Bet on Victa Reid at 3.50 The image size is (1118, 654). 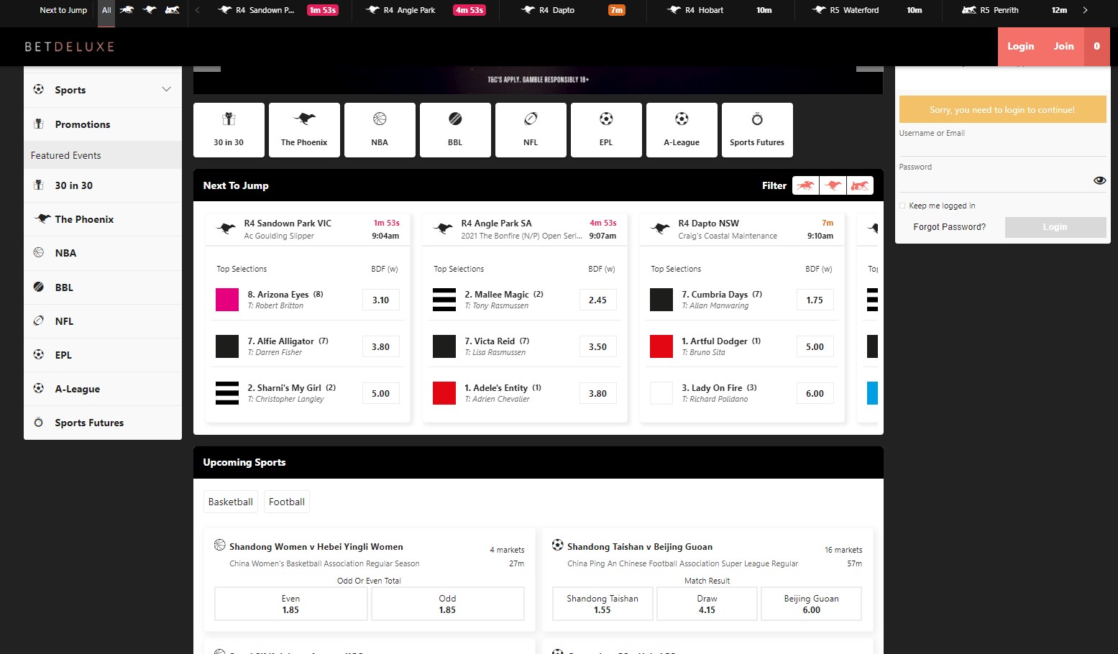[597, 346]
